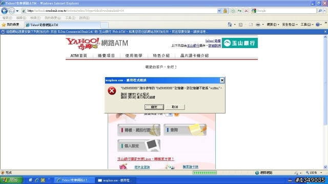Image resolution: width=328 pixels, height=184 pixels.
Task: Select the Yahoo!奇摩網路ATM browser tab
Action: point(62,25)
